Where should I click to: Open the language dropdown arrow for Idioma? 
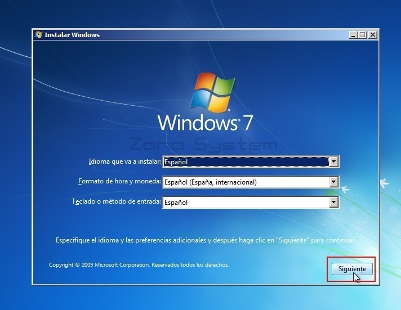(x=333, y=161)
